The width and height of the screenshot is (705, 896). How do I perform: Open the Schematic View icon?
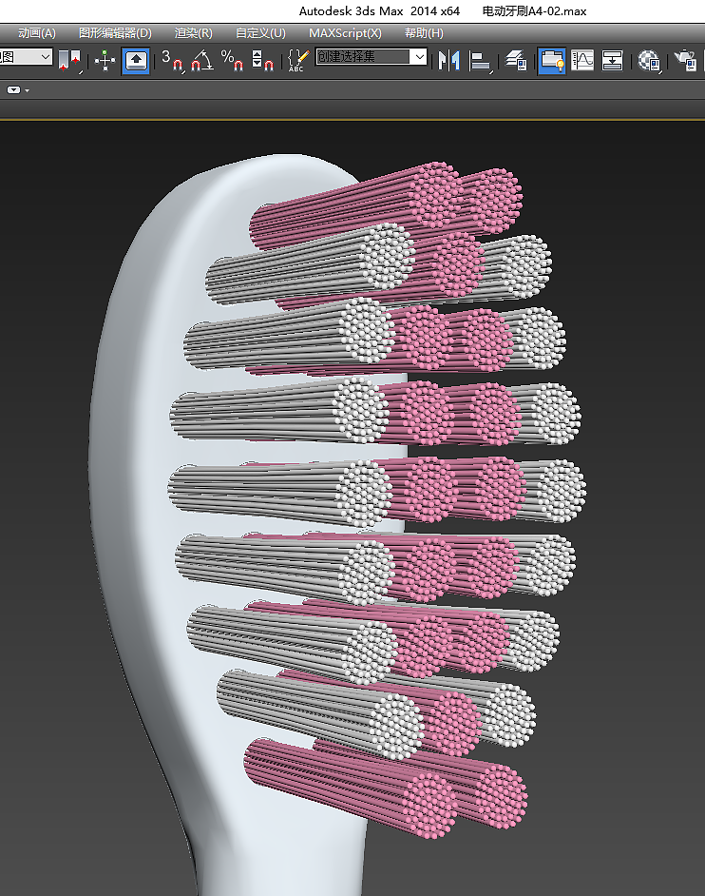[612, 61]
